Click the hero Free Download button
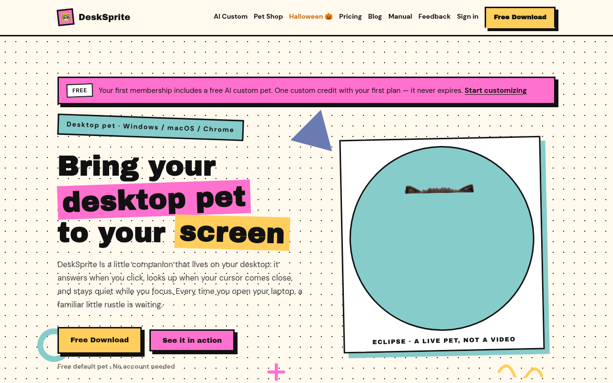The image size is (613, 383). click(100, 340)
